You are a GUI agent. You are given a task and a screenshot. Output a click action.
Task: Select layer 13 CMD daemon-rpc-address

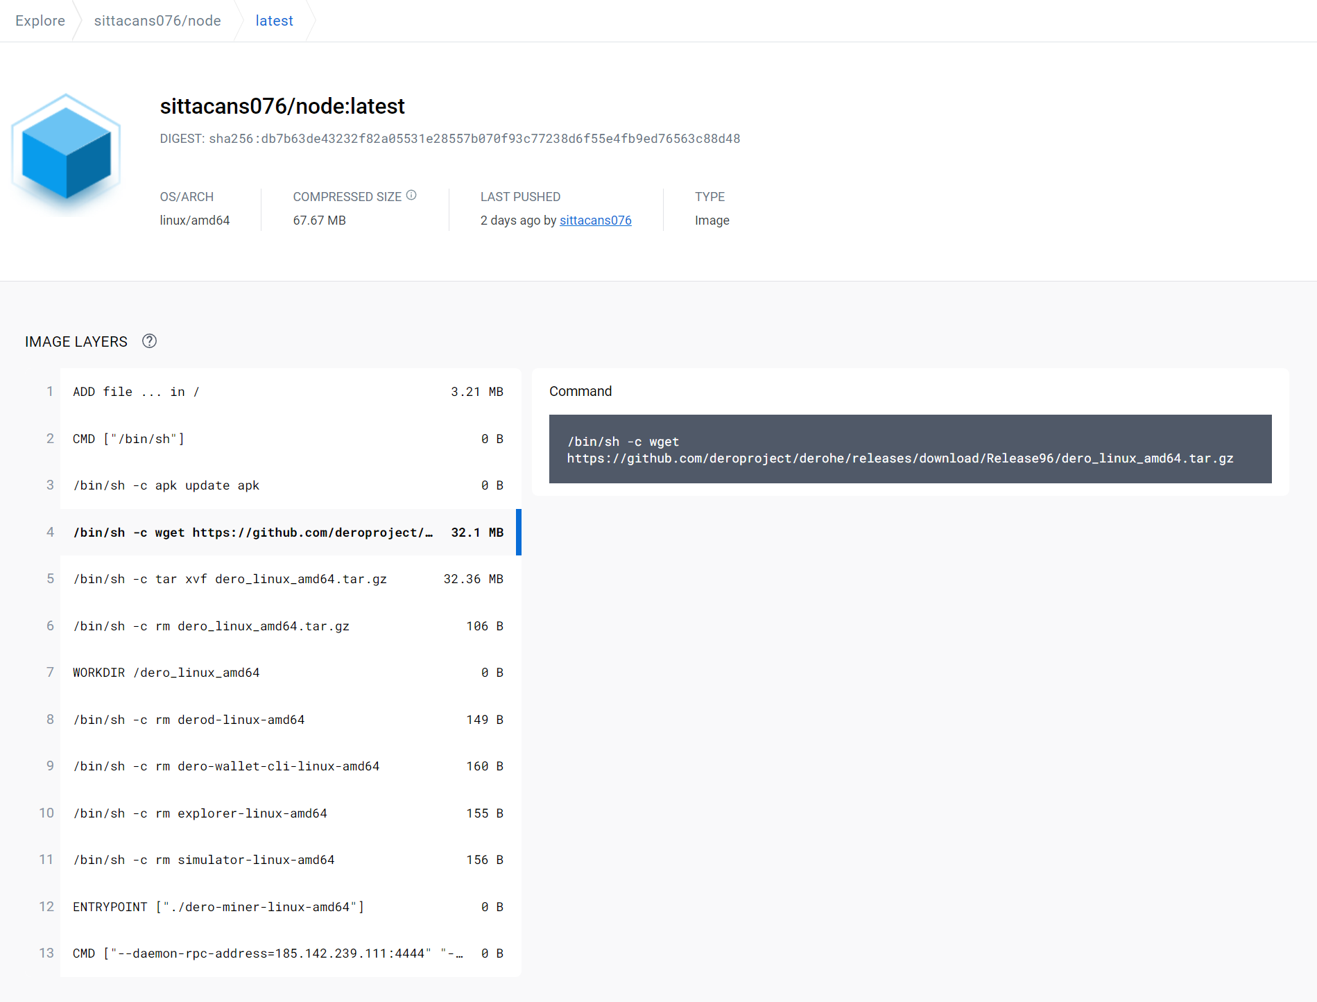coord(291,953)
